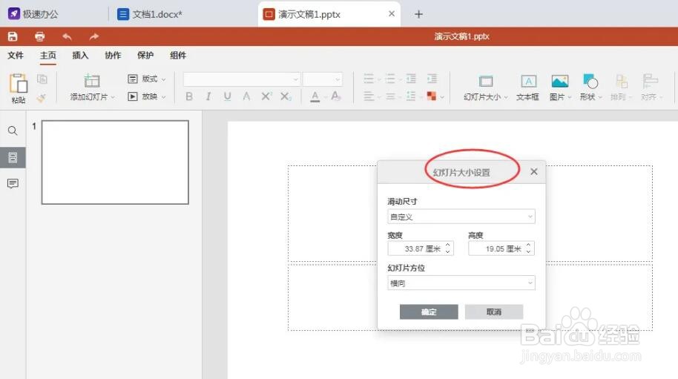Expand the slide size preset dropdown 自定义
678x379 pixels.
coord(461,217)
